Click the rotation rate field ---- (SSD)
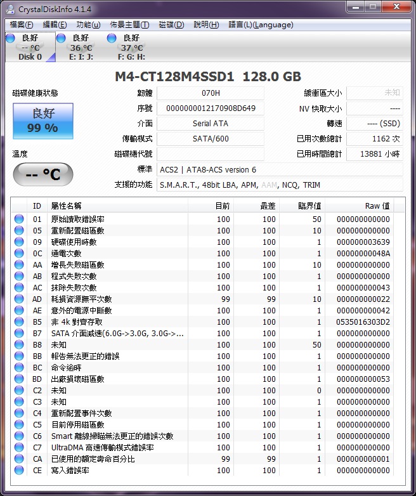The width and height of the screenshot is (416, 496). [375, 124]
